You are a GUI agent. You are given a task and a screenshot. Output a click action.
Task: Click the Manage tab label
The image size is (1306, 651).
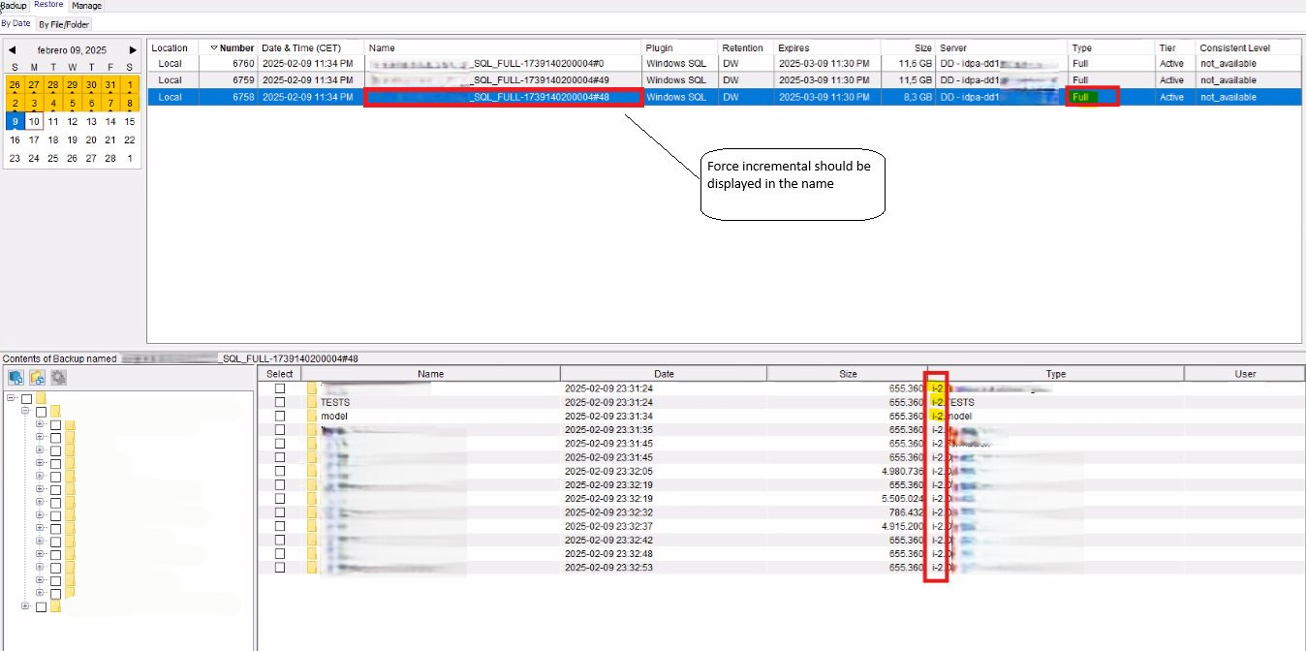click(x=87, y=5)
